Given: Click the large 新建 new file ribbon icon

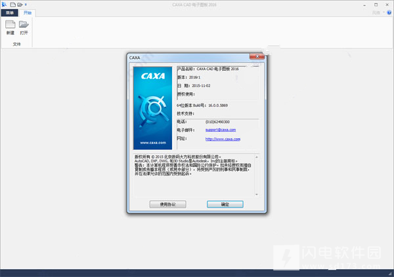Looking at the screenshot, I should point(11,28).
